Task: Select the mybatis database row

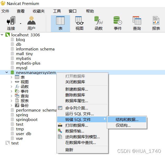Action: tap(23, 58)
